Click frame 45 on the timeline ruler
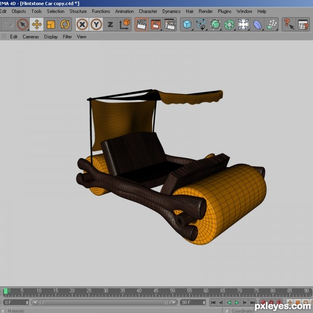This screenshot has width=313, height=313. pos(156,291)
